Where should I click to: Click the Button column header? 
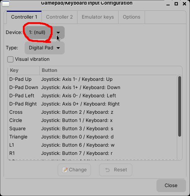[x=111, y=70]
